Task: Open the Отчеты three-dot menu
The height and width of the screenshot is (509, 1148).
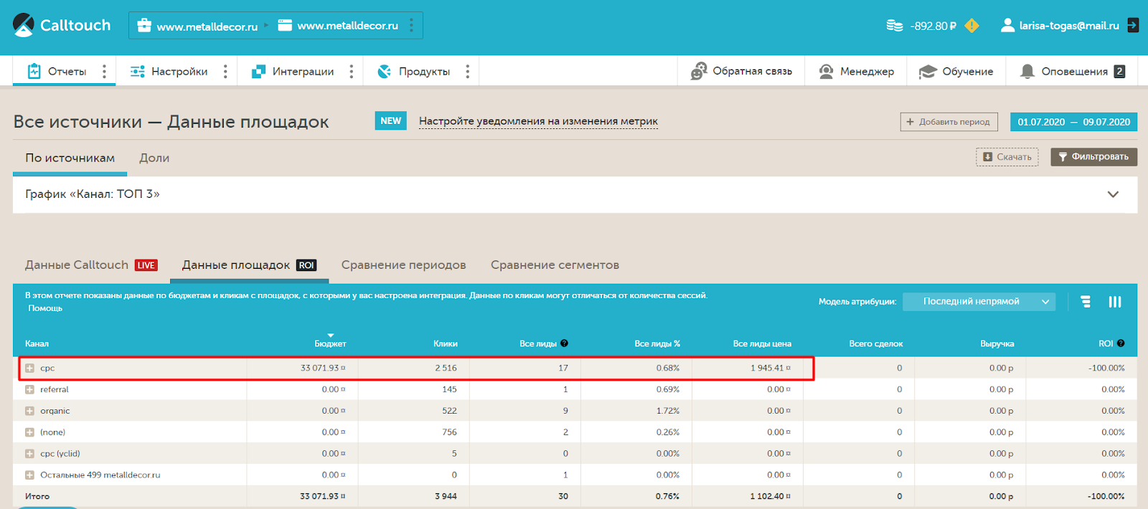Action: 104,72
